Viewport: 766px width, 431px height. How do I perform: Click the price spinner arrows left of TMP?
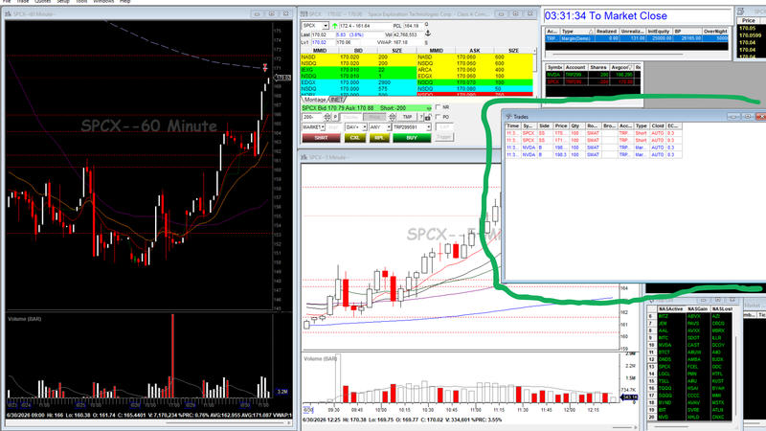pos(393,117)
